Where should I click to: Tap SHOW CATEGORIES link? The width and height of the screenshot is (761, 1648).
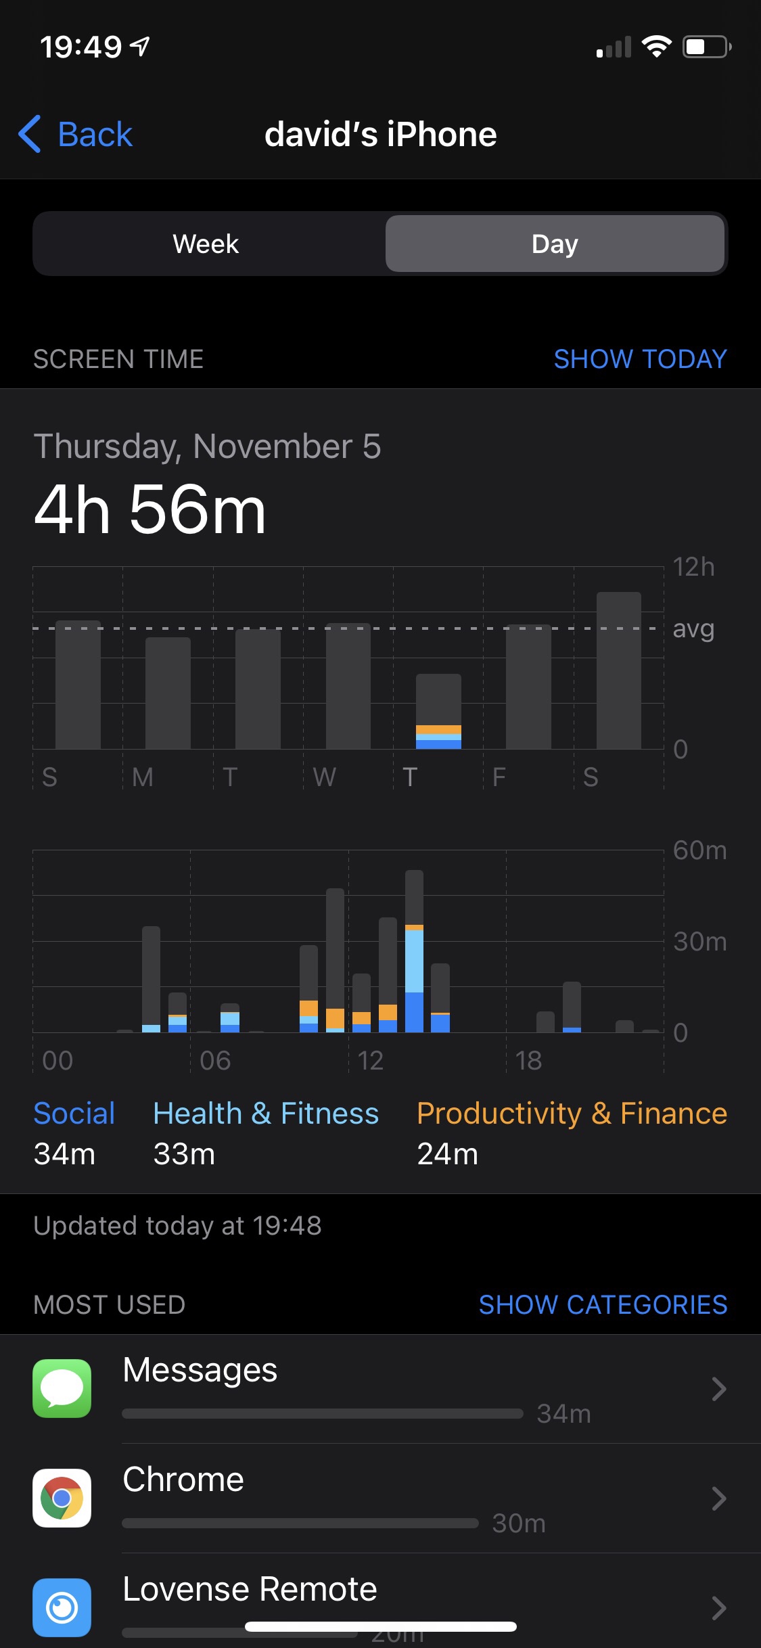pos(603,1304)
